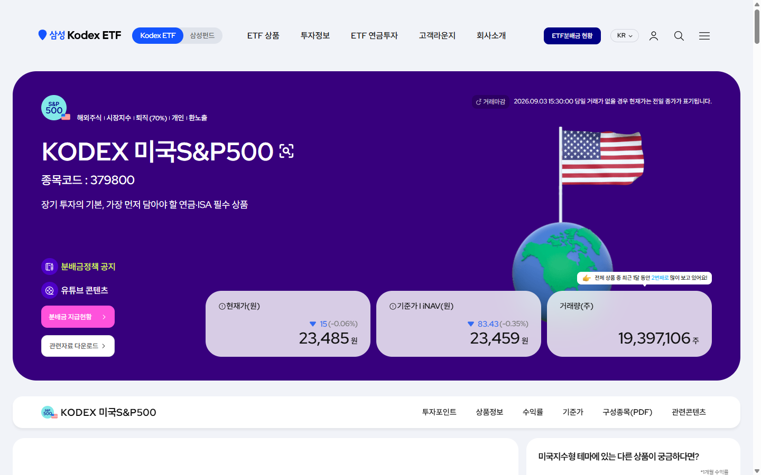Select the Kodex ETF toggle pill
The width and height of the screenshot is (761, 475).
(x=157, y=35)
